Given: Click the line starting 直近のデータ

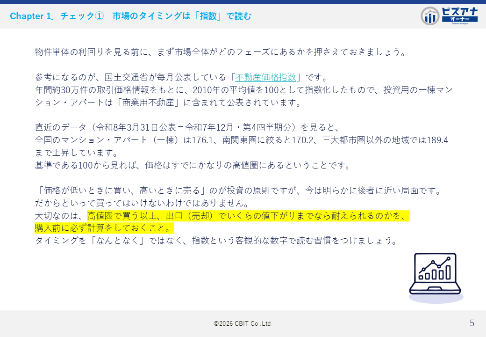Looking at the screenshot, I should point(187,127).
